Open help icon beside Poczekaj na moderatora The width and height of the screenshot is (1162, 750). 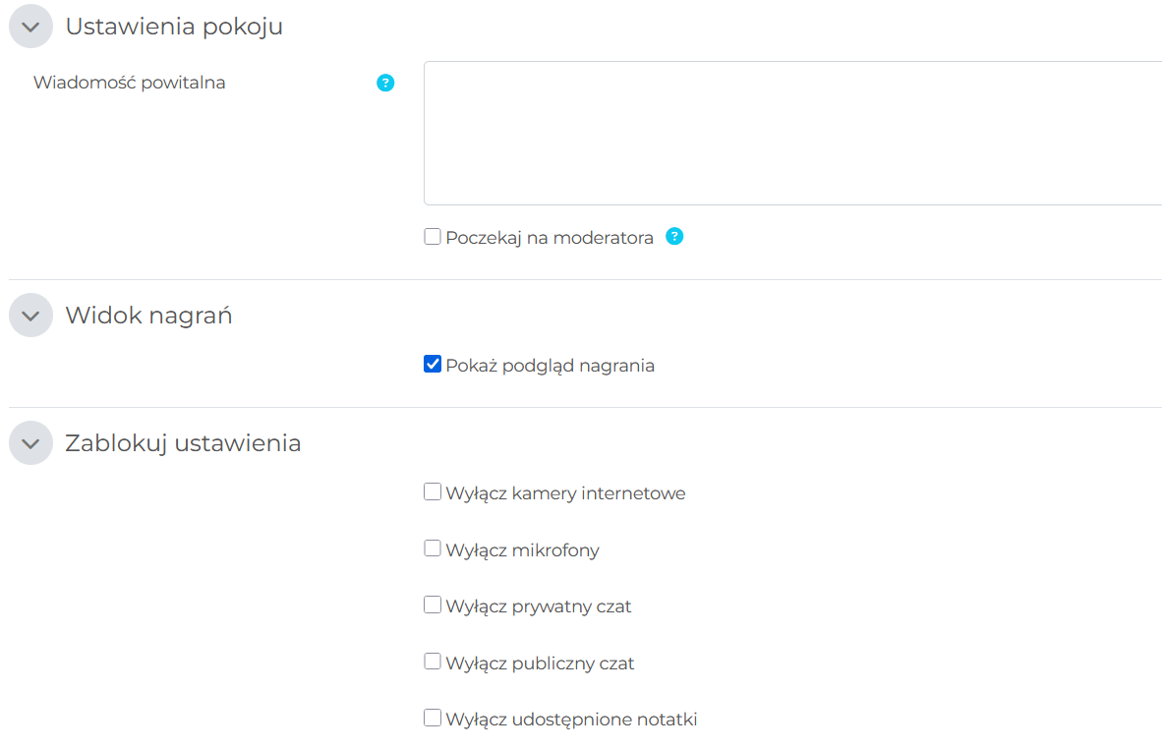[x=674, y=237]
